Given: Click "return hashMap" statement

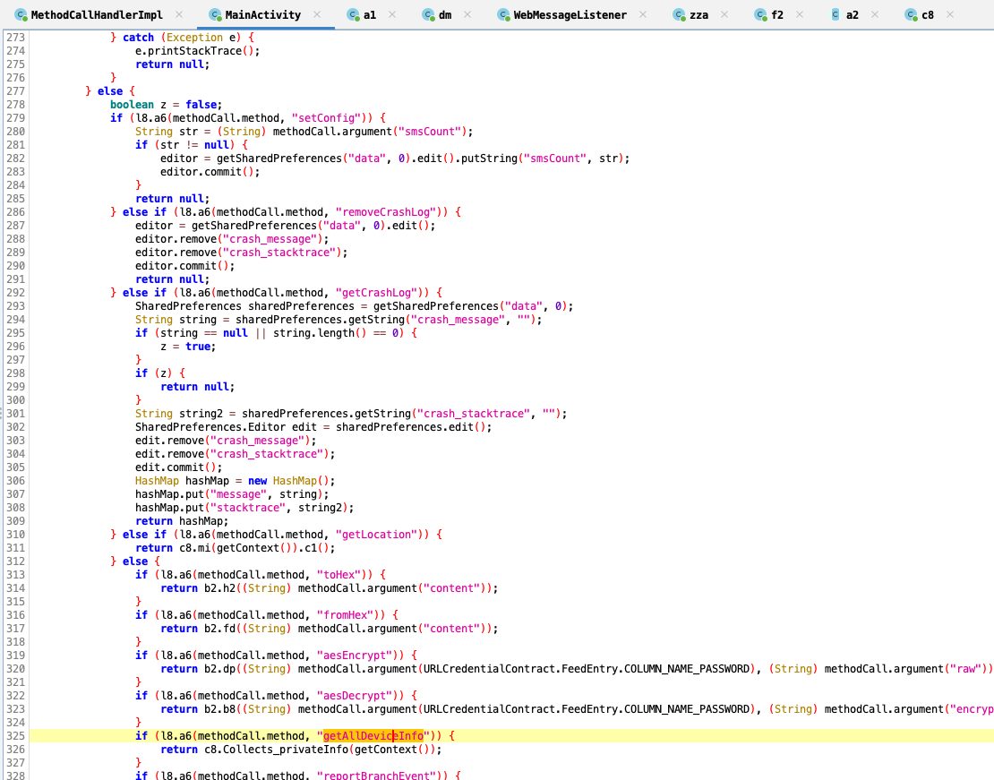Looking at the screenshot, I should [x=182, y=521].
